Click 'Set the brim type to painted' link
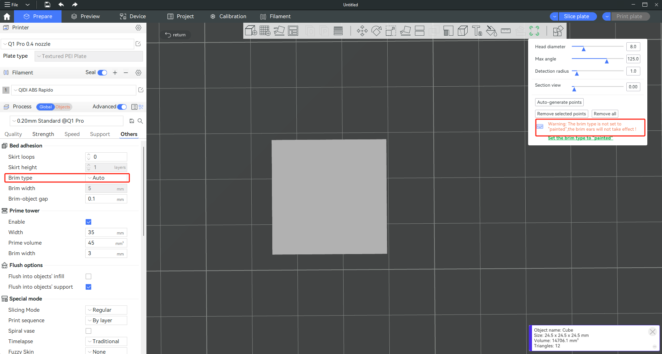This screenshot has width=662, height=354. tap(580, 138)
